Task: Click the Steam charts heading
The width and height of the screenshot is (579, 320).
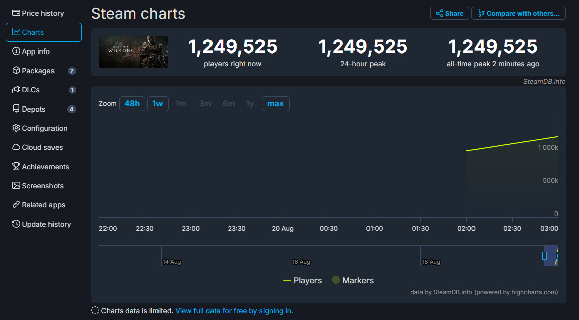Action: 138,13
